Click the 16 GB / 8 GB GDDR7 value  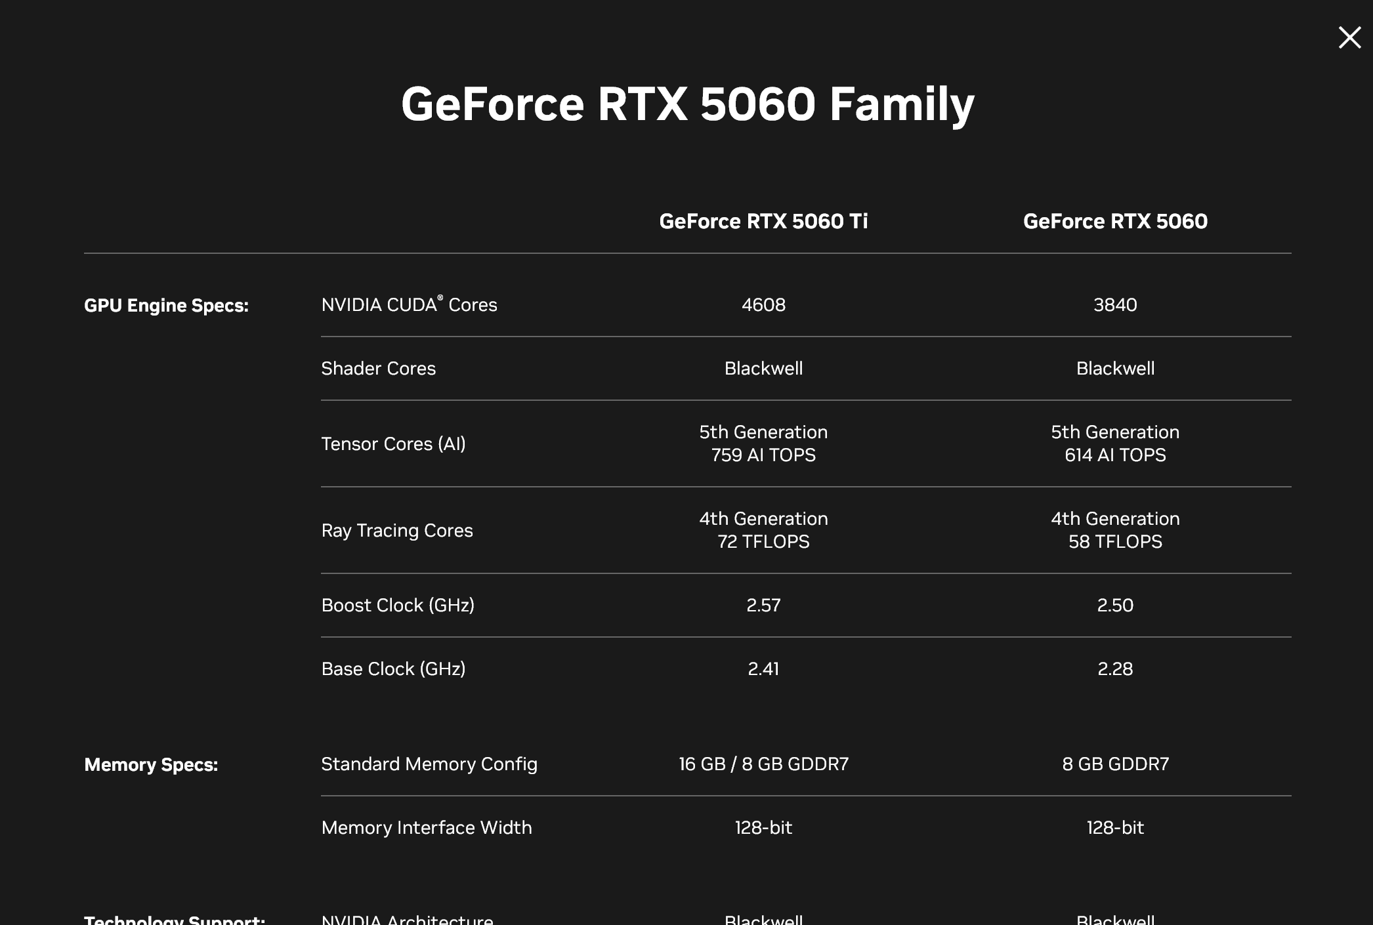tap(763, 764)
